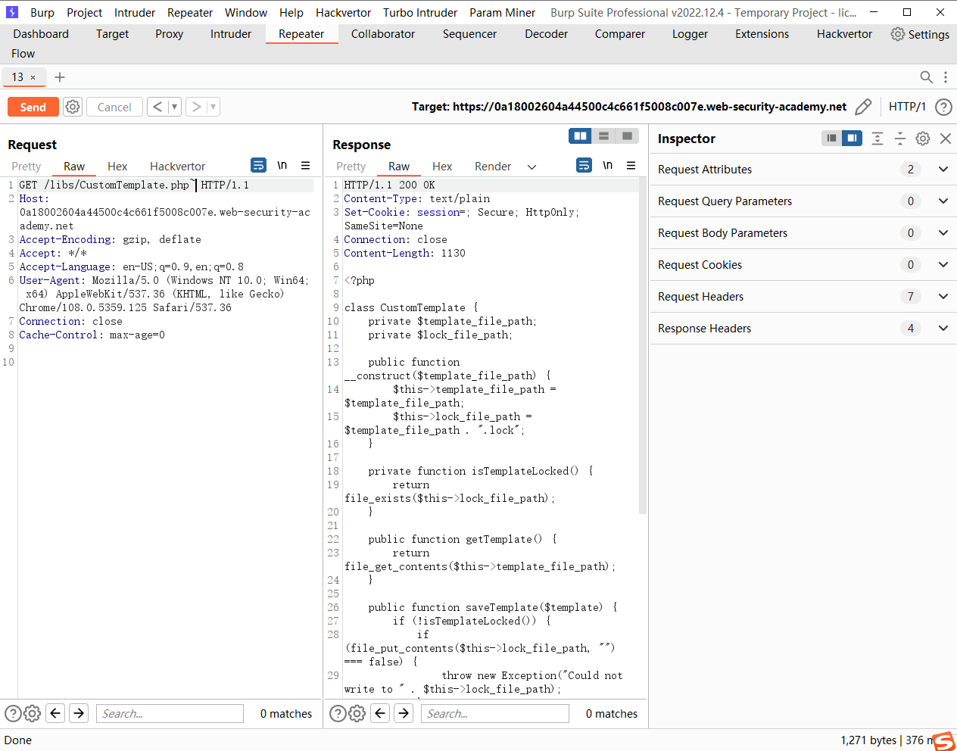This screenshot has width=957, height=751.
Task: Open more Response view tabs chevron
Action: (x=531, y=167)
